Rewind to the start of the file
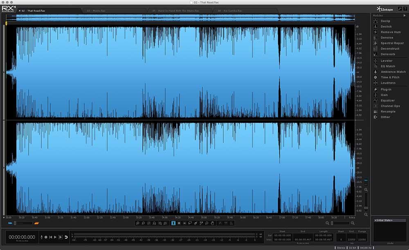409x250 pixels. pyautogui.click(x=51, y=237)
